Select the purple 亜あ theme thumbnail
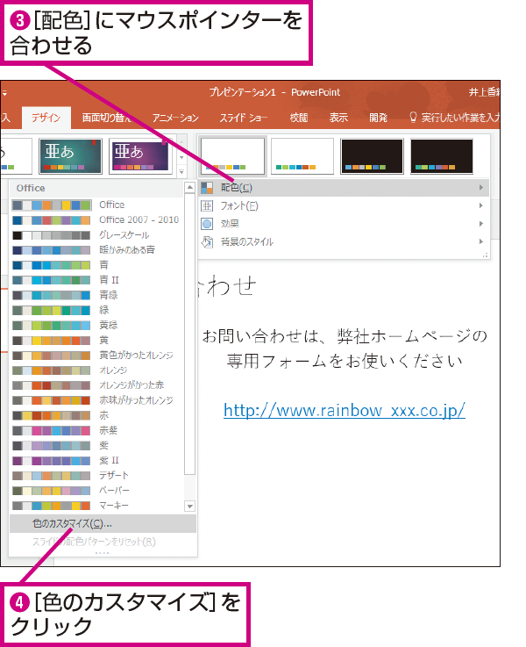The width and height of the screenshot is (526, 647). [x=140, y=155]
